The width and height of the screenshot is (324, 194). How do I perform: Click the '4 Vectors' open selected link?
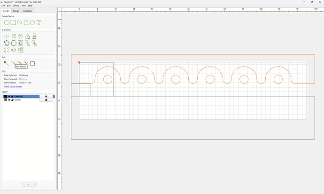[x=23, y=79]
